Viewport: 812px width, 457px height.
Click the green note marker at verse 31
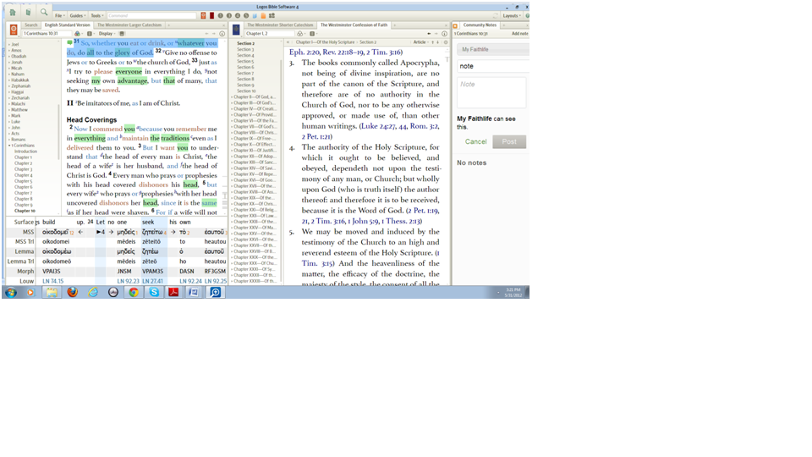(69, 42)
